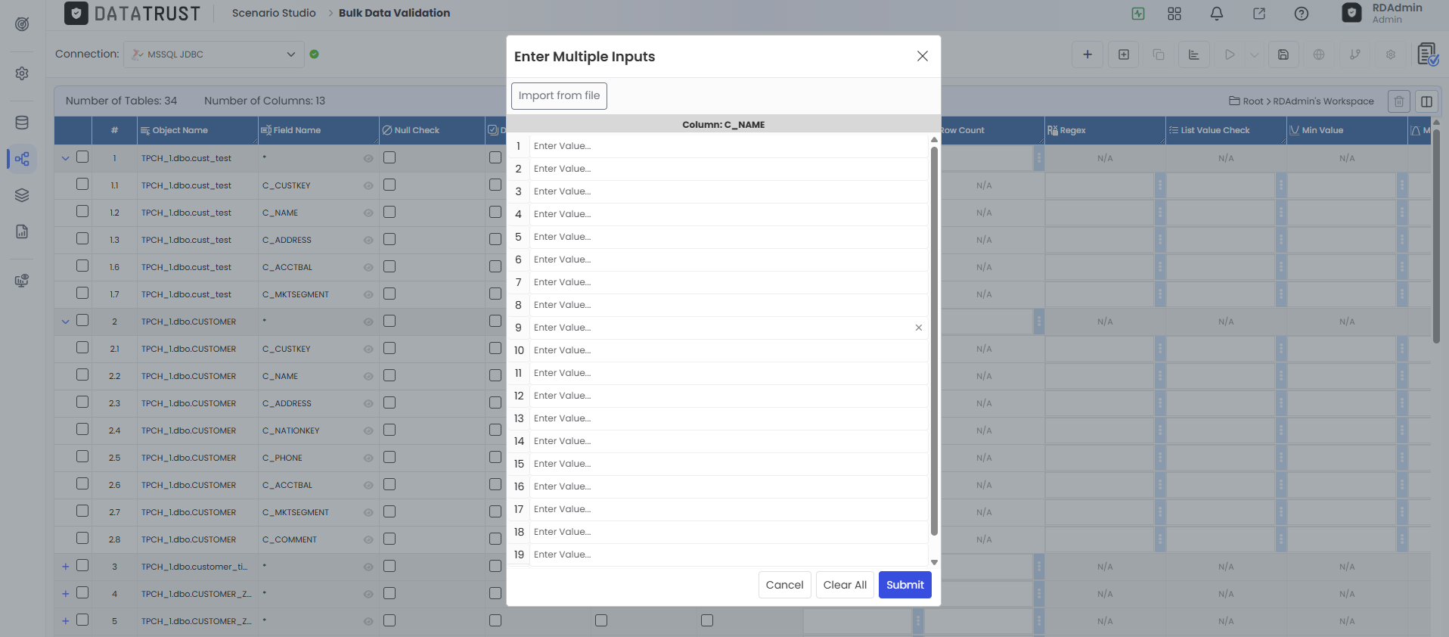The image size is (1449, 637).
Task: Click the copy toolbar icon
Action: point(1159,54)
